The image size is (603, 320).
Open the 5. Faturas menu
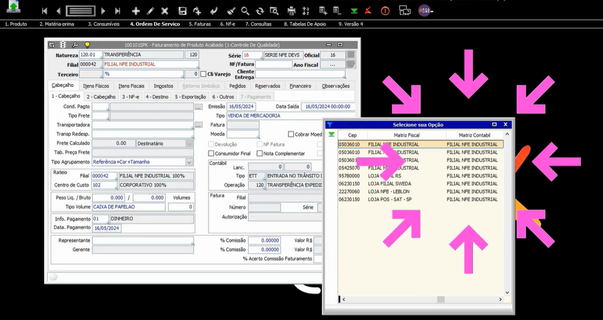pyautogui.click(x=199, y=24)
